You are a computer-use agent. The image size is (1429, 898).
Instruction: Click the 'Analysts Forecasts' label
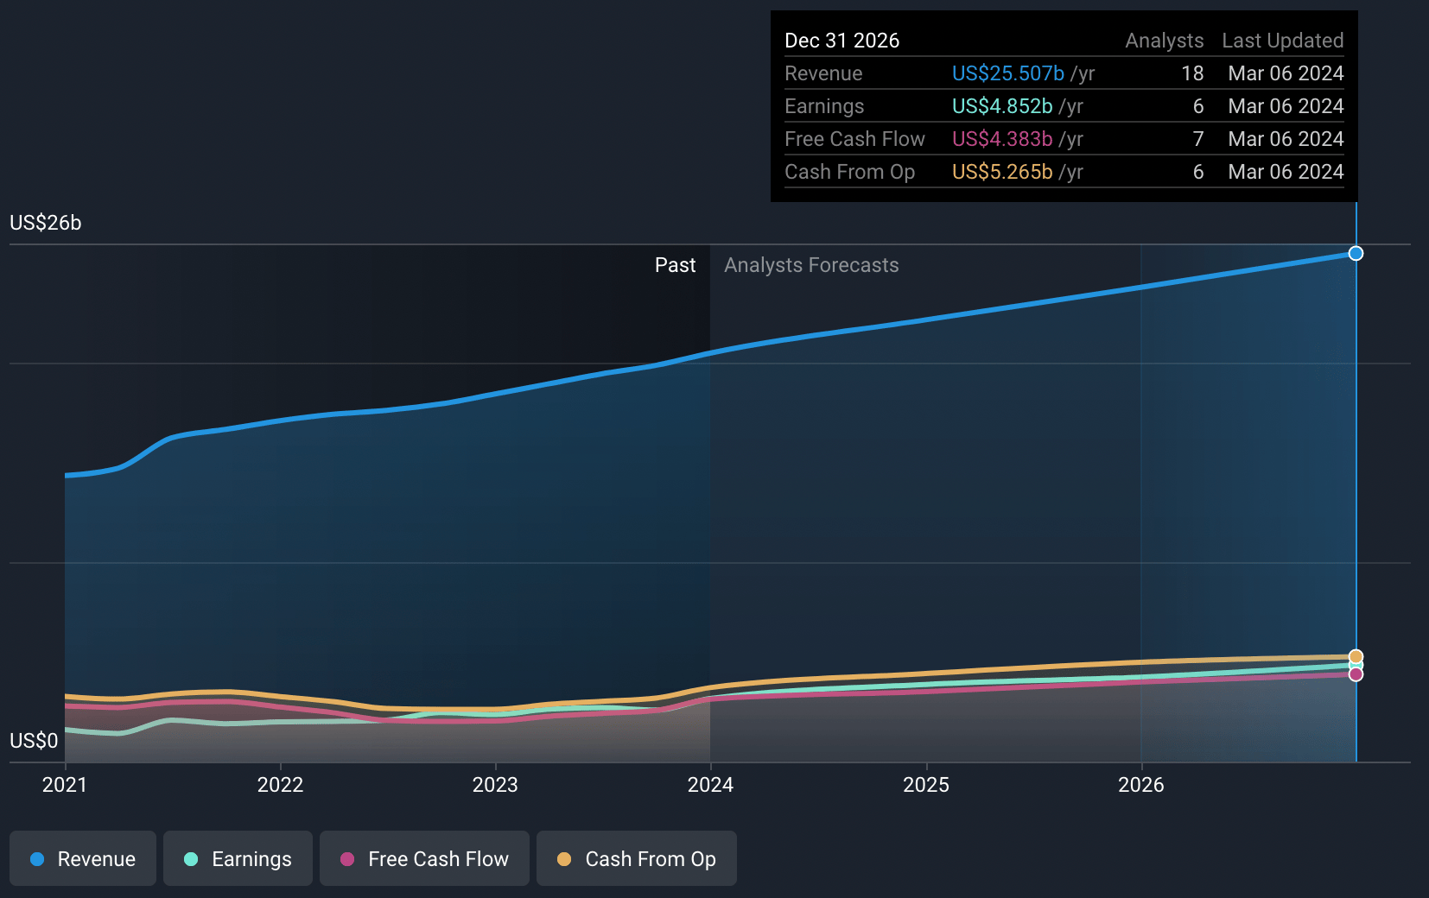tap(811, 265)
